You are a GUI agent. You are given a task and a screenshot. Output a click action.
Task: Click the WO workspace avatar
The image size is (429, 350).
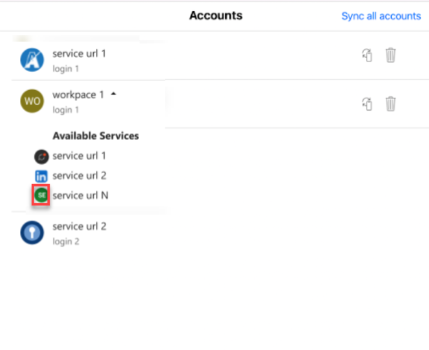click(x=31, y=101)
